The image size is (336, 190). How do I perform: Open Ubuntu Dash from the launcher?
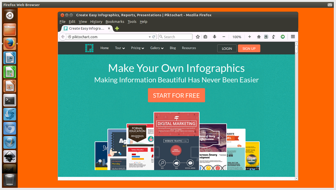coord(10,15)
